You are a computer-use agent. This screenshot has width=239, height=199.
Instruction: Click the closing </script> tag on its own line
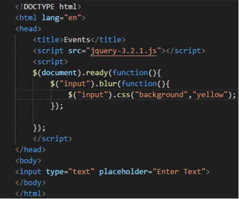point(52,139)
